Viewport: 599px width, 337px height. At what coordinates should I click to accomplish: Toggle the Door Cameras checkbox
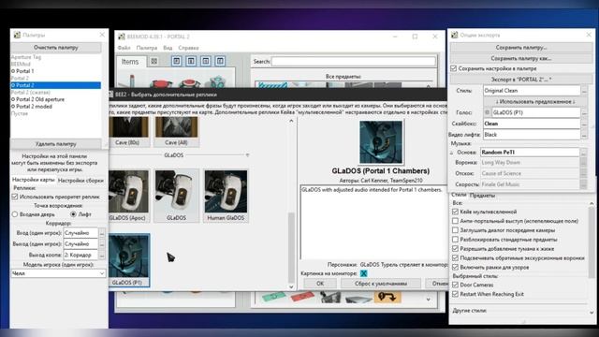pyautogui.click(x=455, y=285)
